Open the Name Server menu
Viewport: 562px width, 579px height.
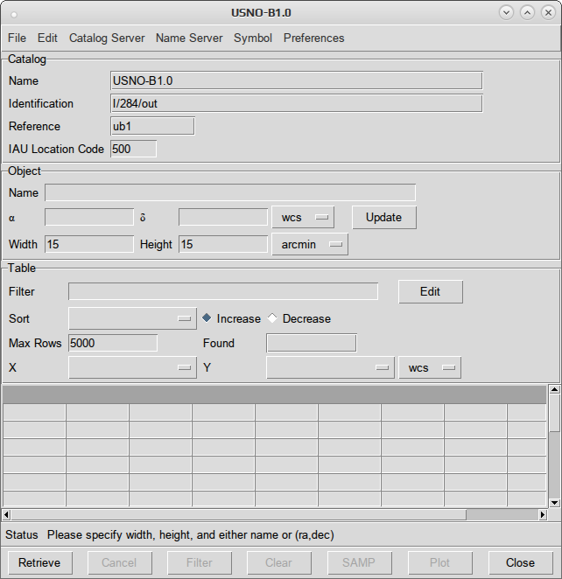(x=189, y=38)
